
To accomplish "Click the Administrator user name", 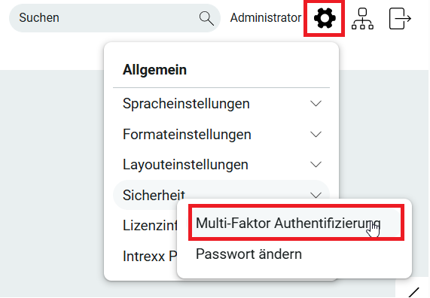I will point(266,18).
